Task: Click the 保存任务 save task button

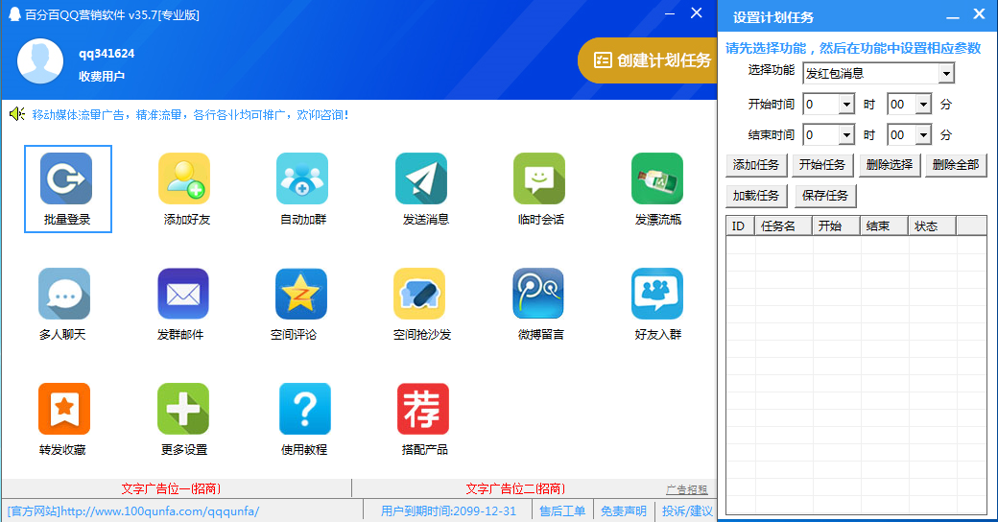Action: (825, 196)
